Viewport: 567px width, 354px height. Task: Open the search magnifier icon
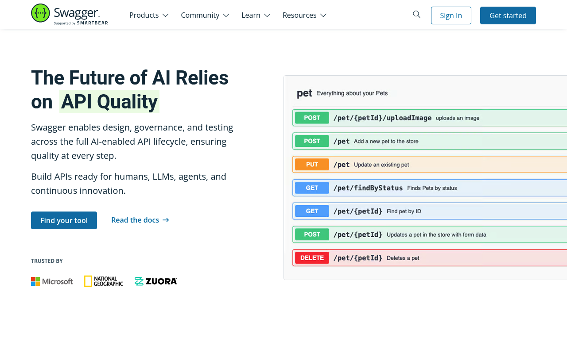(x=416, y=14)
